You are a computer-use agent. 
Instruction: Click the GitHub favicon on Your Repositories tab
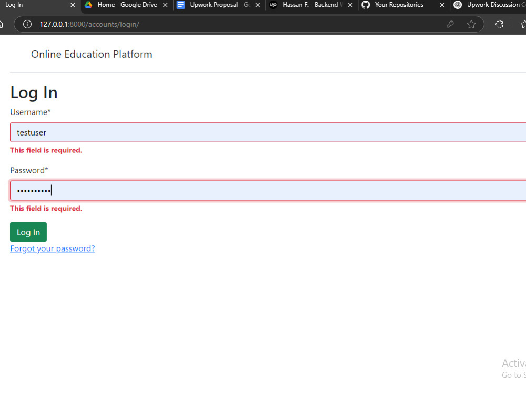click(x=366, y=5)
